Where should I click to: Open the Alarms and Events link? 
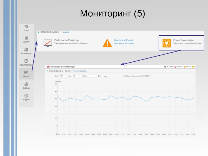[x=123, y=40]
